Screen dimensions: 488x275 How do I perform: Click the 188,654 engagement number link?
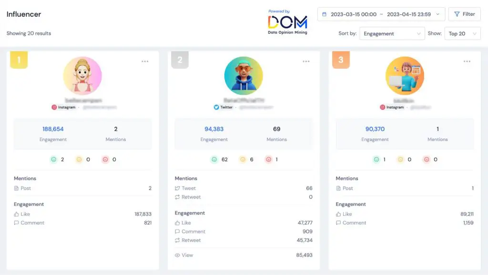(53, 129)
